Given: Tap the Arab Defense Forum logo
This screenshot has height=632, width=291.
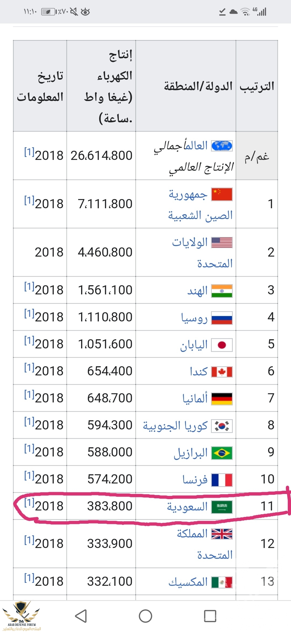Looking at the screenshot, I should click(x=22, y=616).
